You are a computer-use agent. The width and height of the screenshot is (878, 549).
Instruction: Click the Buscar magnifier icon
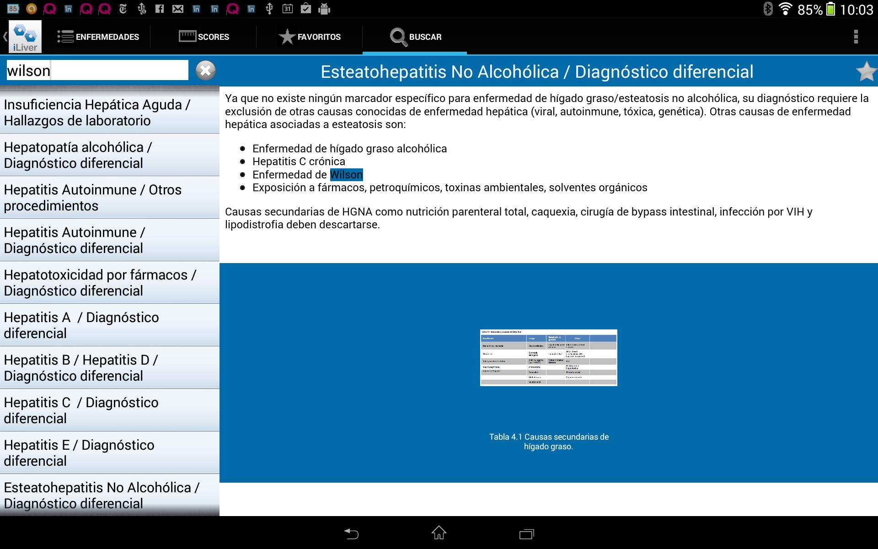click(398, 37)
